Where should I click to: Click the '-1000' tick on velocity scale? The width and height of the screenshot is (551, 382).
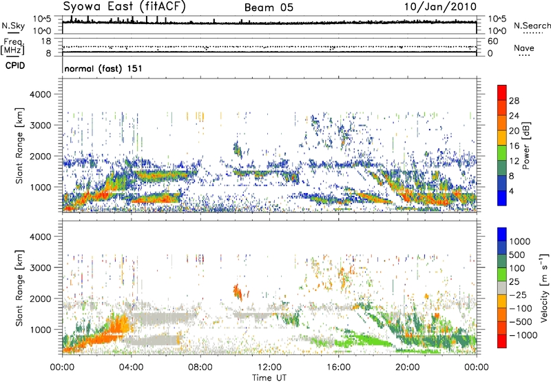(x=523, y=335)
